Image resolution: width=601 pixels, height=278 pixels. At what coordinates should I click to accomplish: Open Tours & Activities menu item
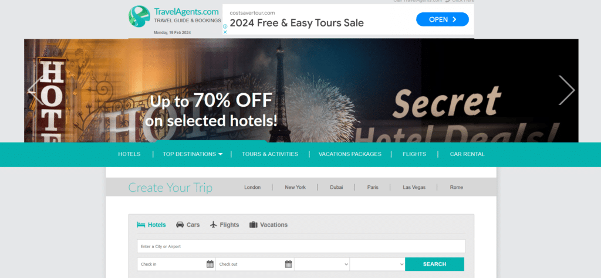coord(270,154)
